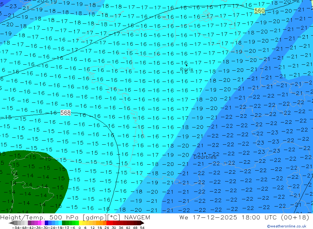
Task: Pick the cyan legend swatch near -18
Action: click(60, 223)
